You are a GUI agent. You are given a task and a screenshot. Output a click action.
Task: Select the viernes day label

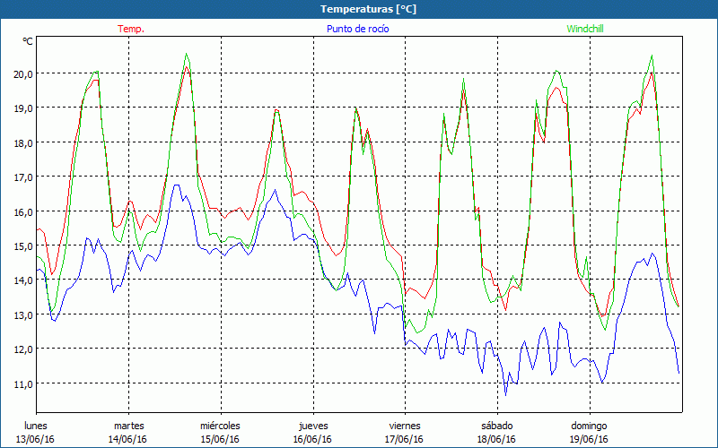point(405,425)
